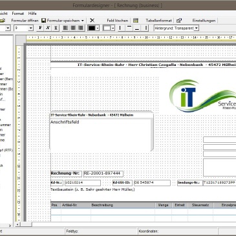The image size is (236, 236).
Task: Select the Rechnung-Nr value field RE-20001-897444
Action: (103, 173)
